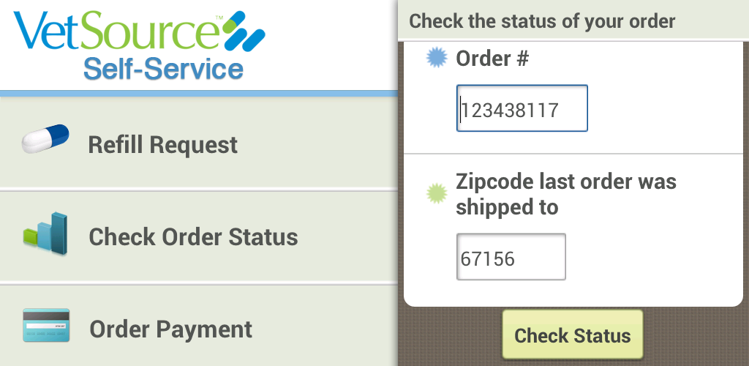Click the capsule pill icon beside Refill Request
The image size is (749, 366).
45,138
